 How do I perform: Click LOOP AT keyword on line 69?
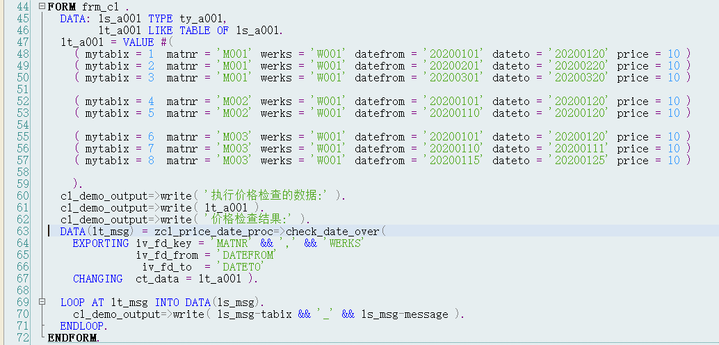(82, 303)
